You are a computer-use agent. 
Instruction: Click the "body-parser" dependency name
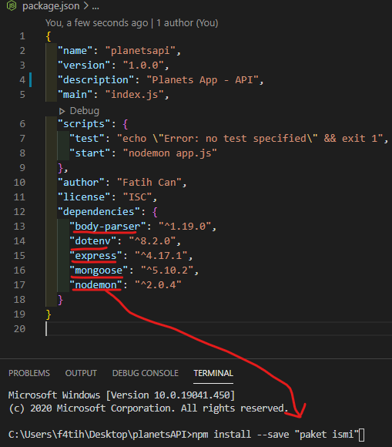click(108, 227)
